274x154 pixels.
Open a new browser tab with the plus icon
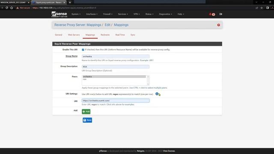pyautogui.click(x=70, y=3)
